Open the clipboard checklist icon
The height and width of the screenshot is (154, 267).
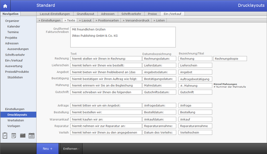[x=5, y=136]
